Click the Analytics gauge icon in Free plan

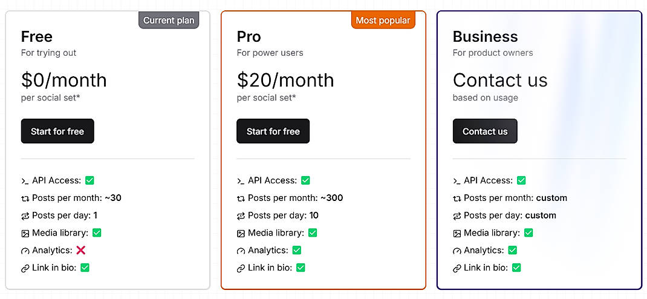[x=25, y=251]
